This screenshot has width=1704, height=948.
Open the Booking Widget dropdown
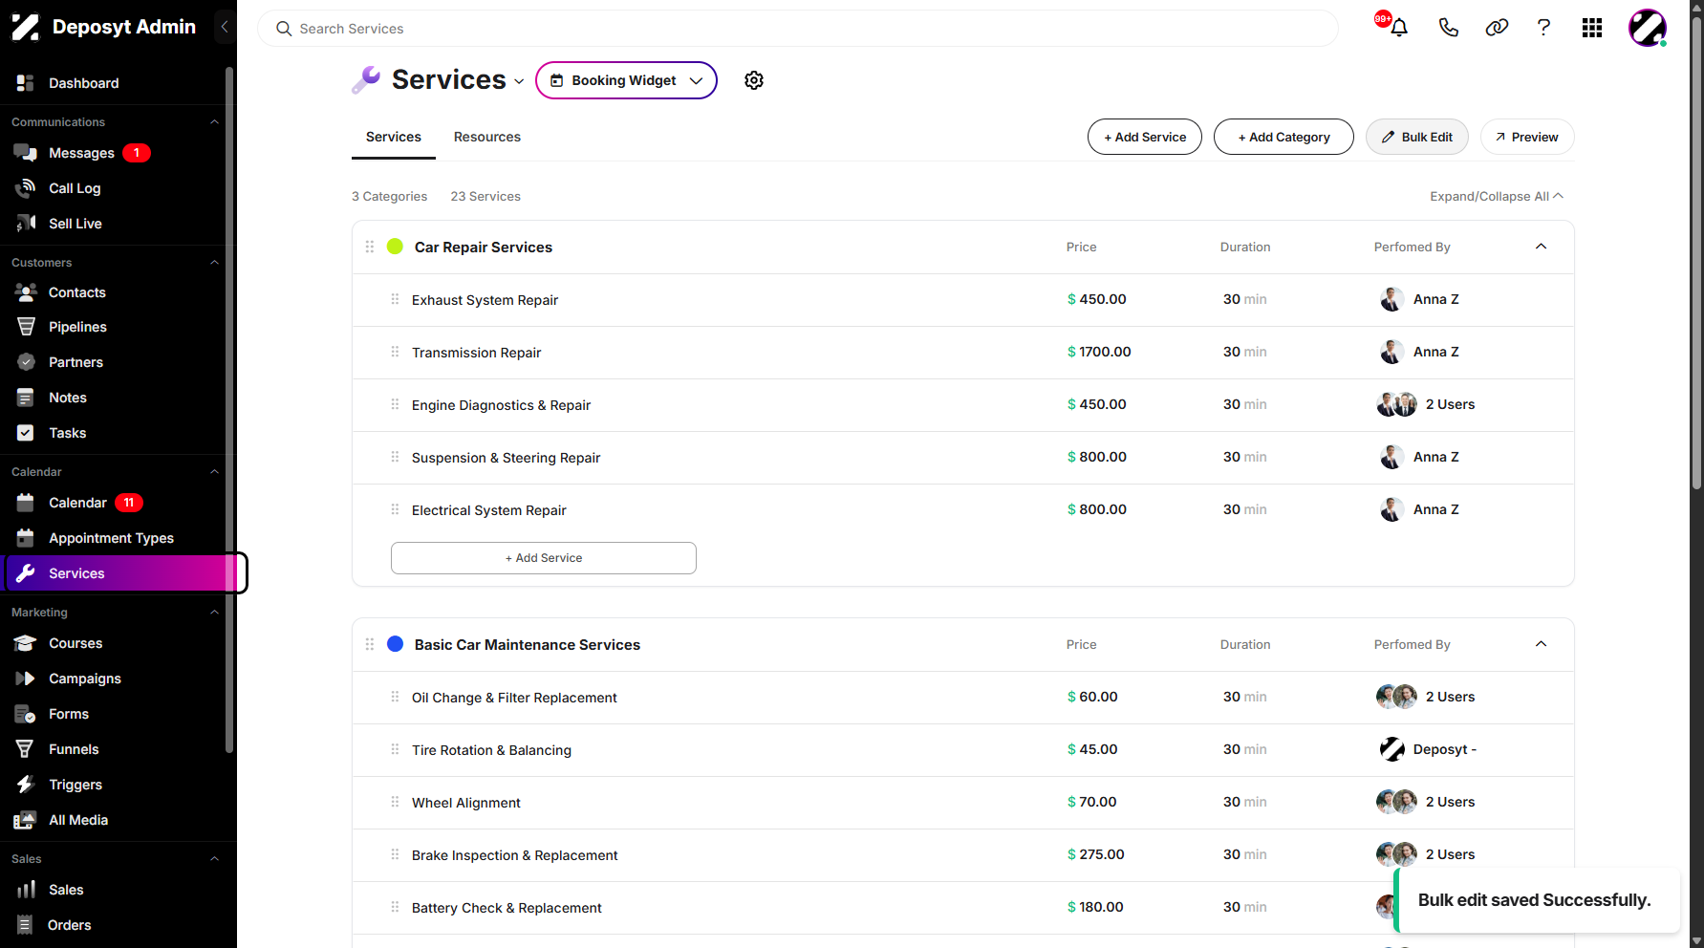(x=626, y=80)
